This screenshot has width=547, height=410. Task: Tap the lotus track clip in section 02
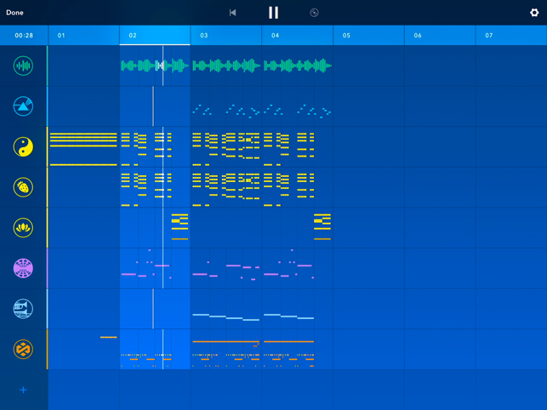179,227
